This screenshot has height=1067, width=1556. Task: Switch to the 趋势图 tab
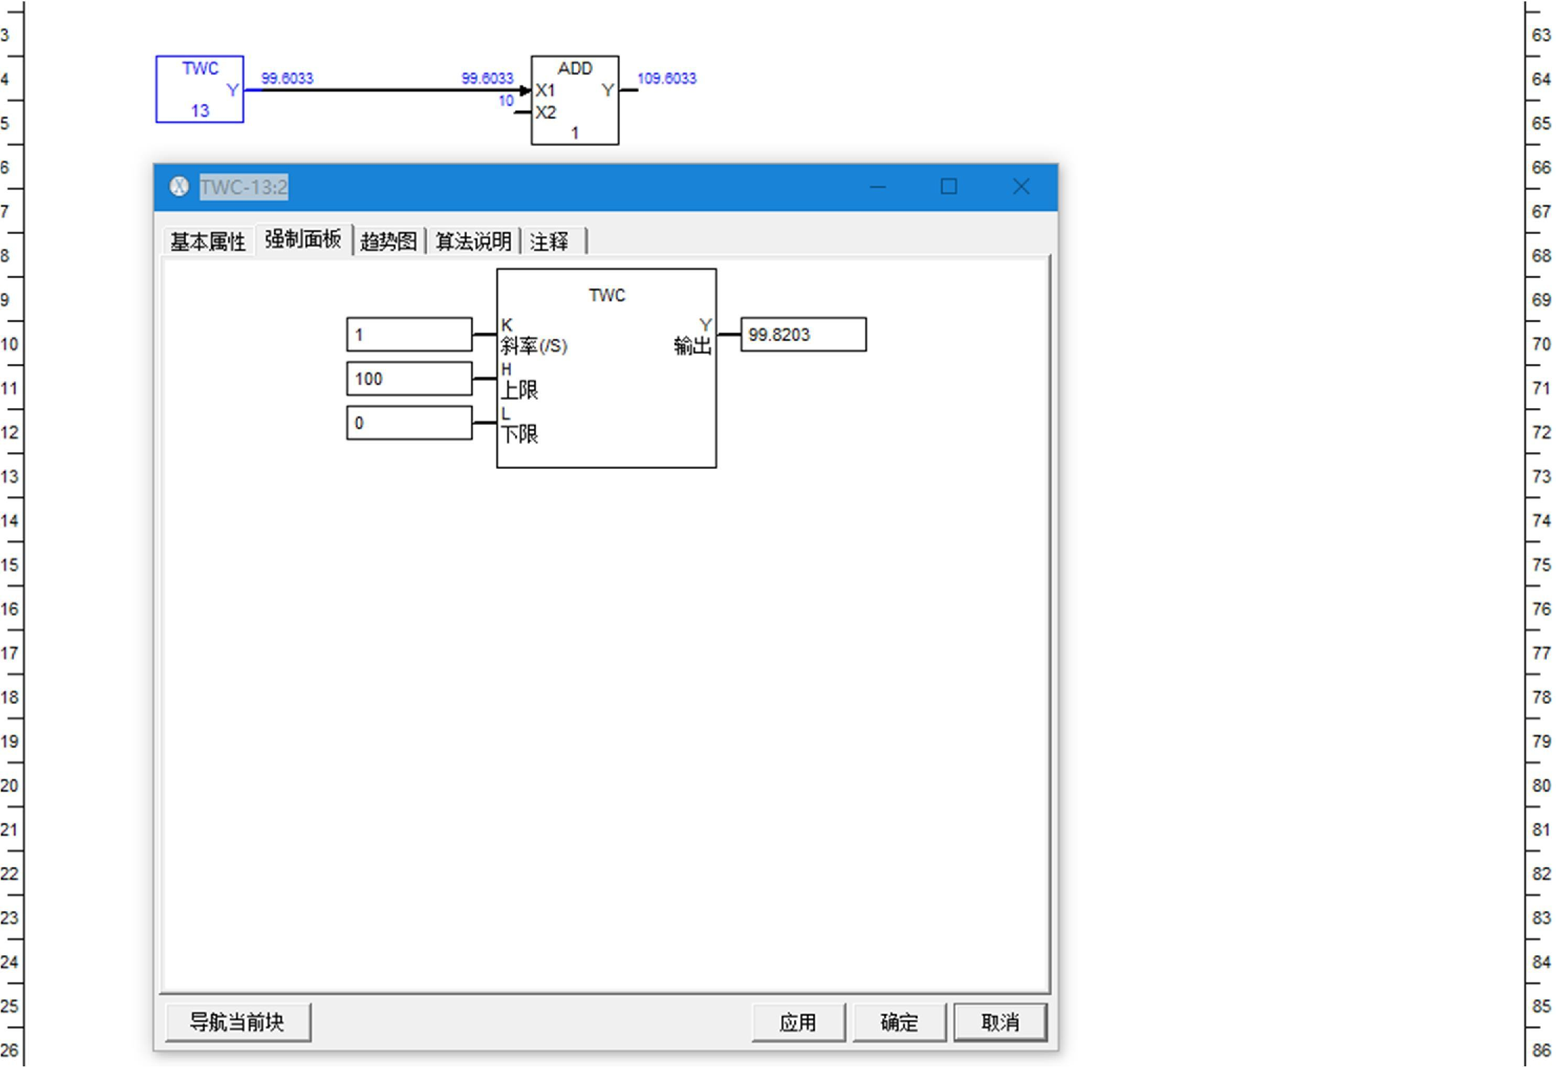click(x=388, y=242)
